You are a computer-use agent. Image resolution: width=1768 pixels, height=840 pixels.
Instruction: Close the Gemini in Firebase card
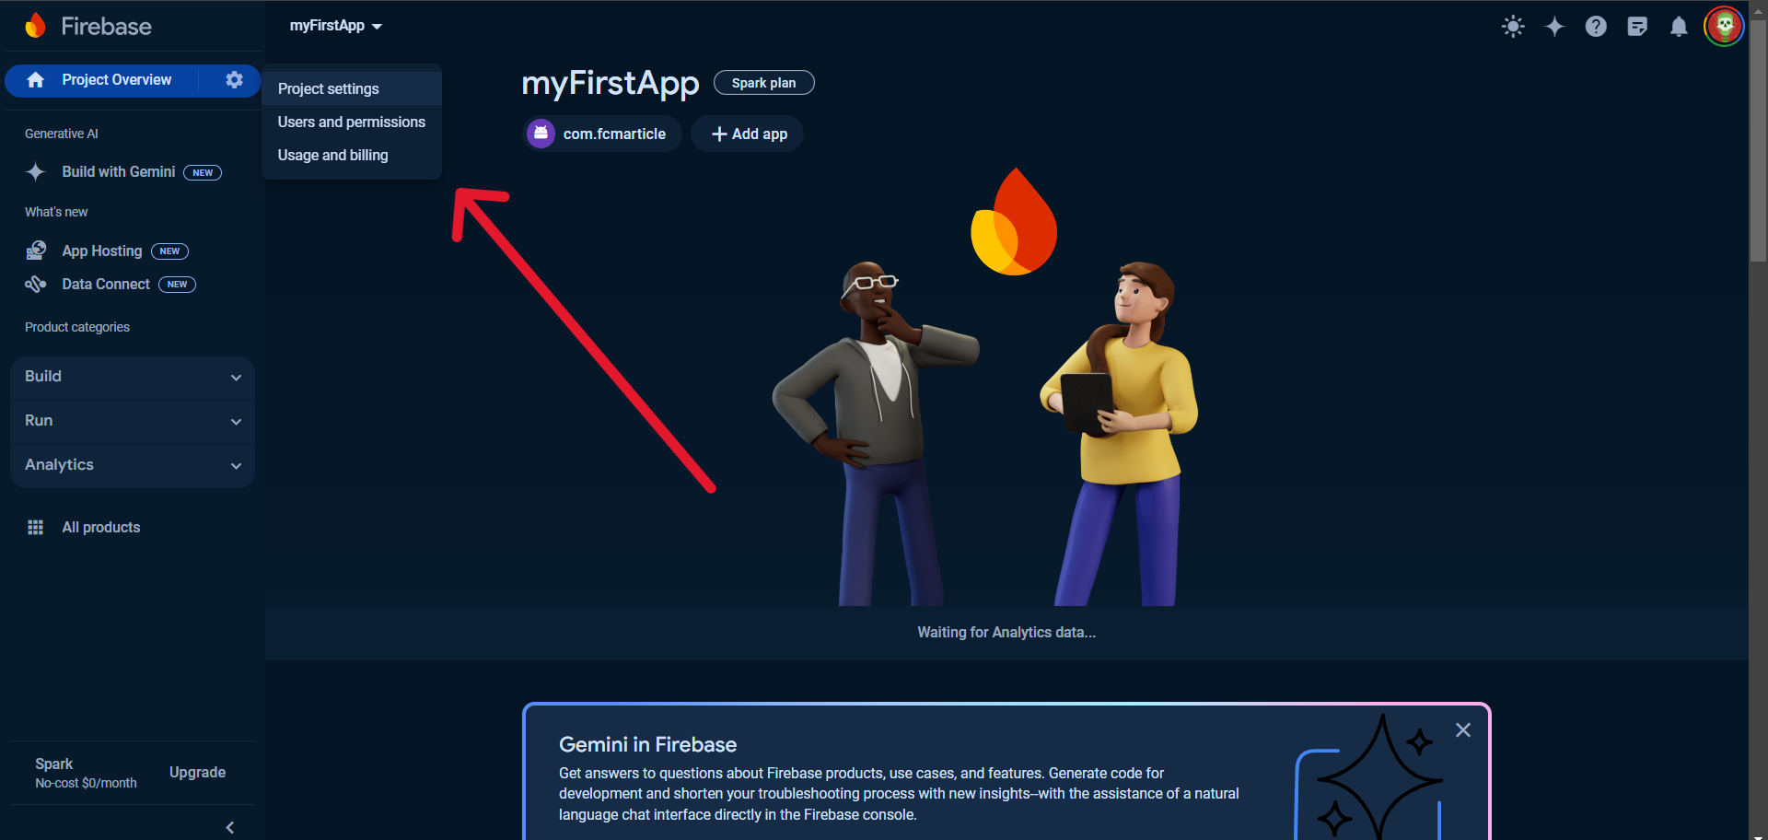(x=1463, y=730)
